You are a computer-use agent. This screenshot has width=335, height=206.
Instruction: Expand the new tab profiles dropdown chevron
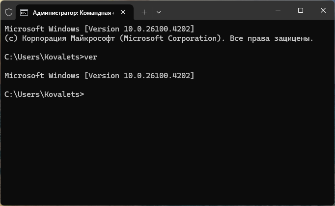click(159, 12)
